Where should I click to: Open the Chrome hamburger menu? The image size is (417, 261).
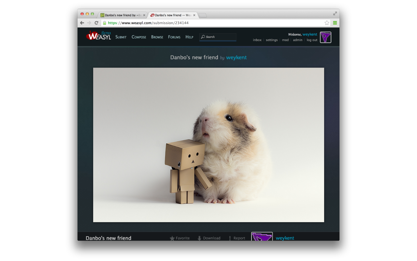[335, 23]
